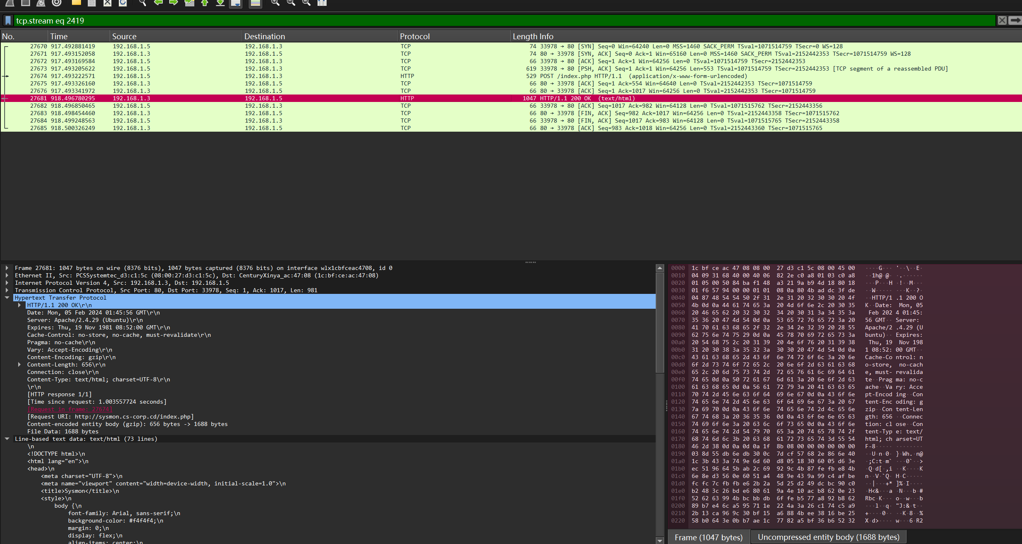1022x544 pixels.
Task: Select packet 27673 PSH, ACK row
Action: pos(511,69)
